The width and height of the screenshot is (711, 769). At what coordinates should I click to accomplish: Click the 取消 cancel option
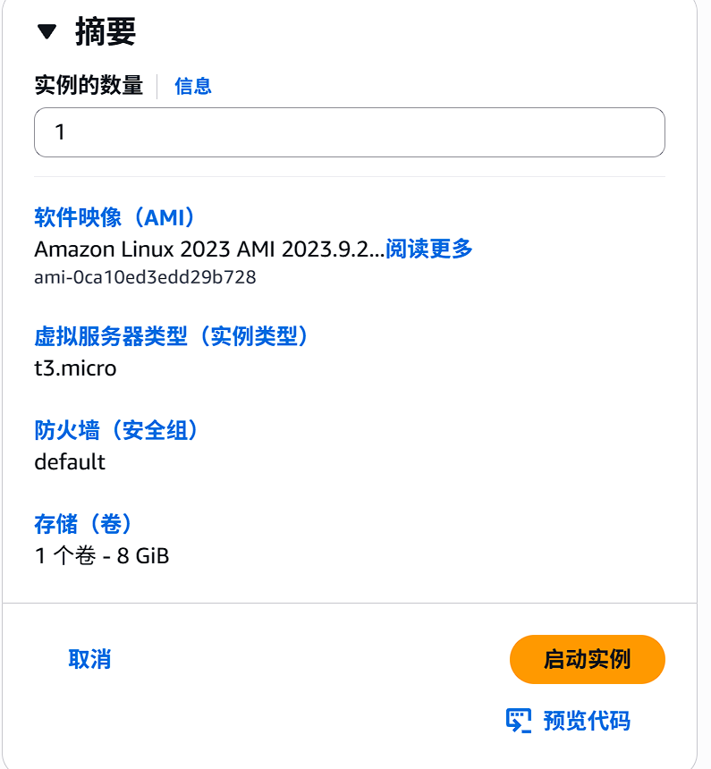point(89,659)
